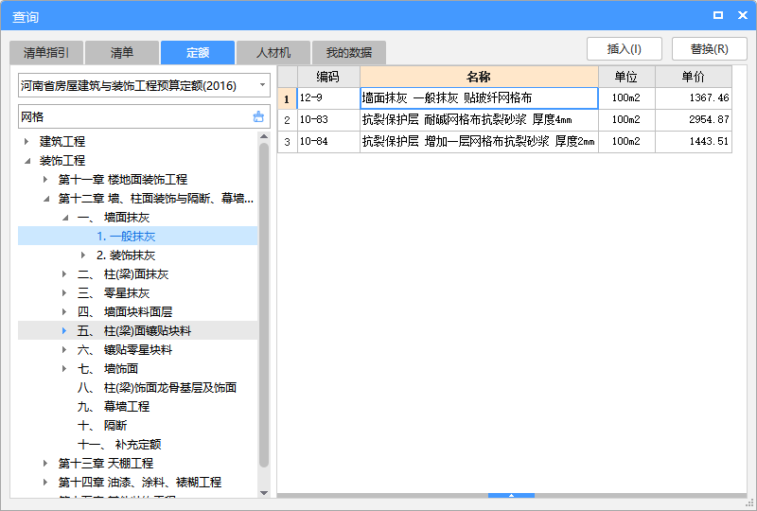Expand the 三、零星抹灰 node

[x=64, y=293]
